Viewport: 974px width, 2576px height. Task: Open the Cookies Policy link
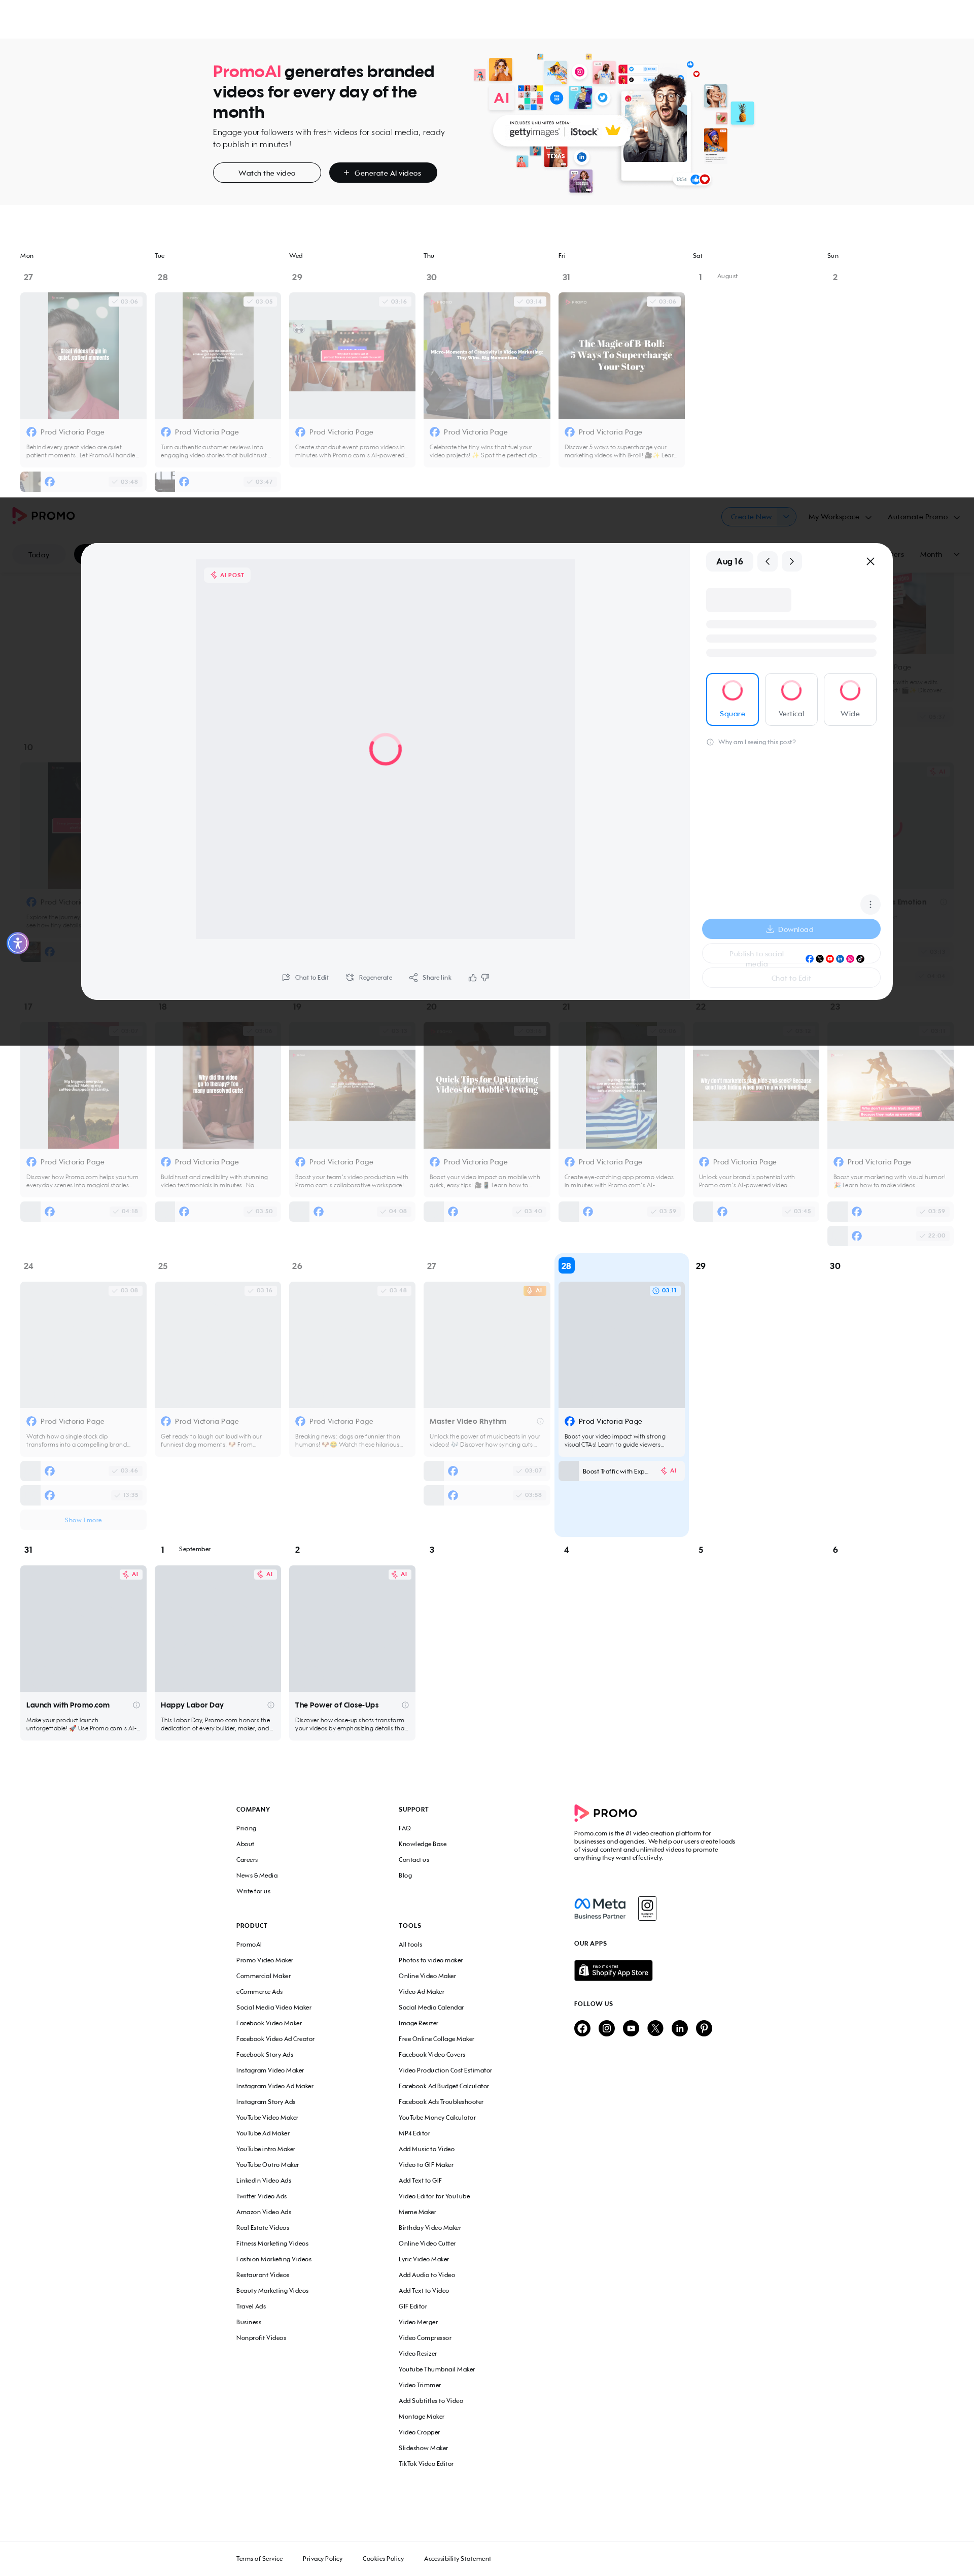pos(384,2558)
